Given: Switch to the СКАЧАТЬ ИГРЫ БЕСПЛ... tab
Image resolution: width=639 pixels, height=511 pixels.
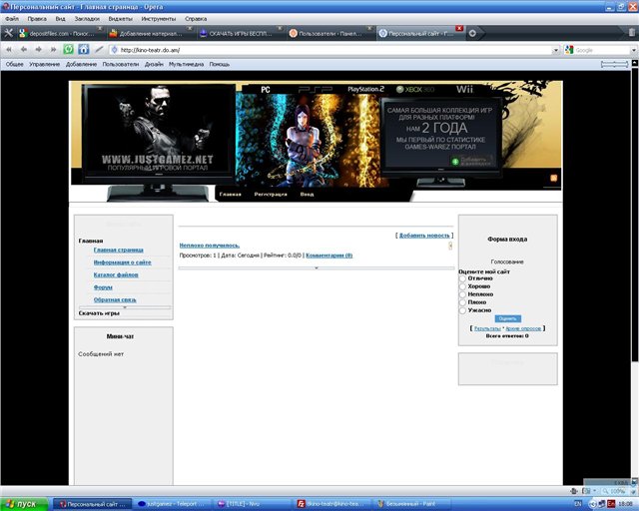Looking at the screenshot, I should tap(240, 33).
